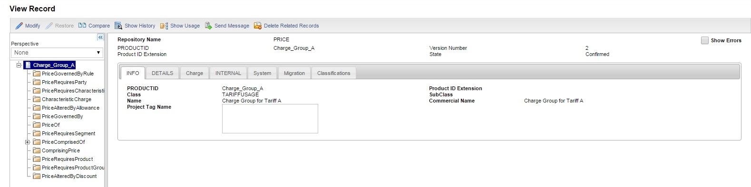Click the Restore toolbar button
Screen dimensions: 751x187
point(60,26)
